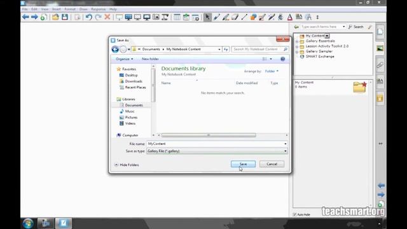The image size is (407, 229).
Task: Open the Format menu
Action: 70,9
